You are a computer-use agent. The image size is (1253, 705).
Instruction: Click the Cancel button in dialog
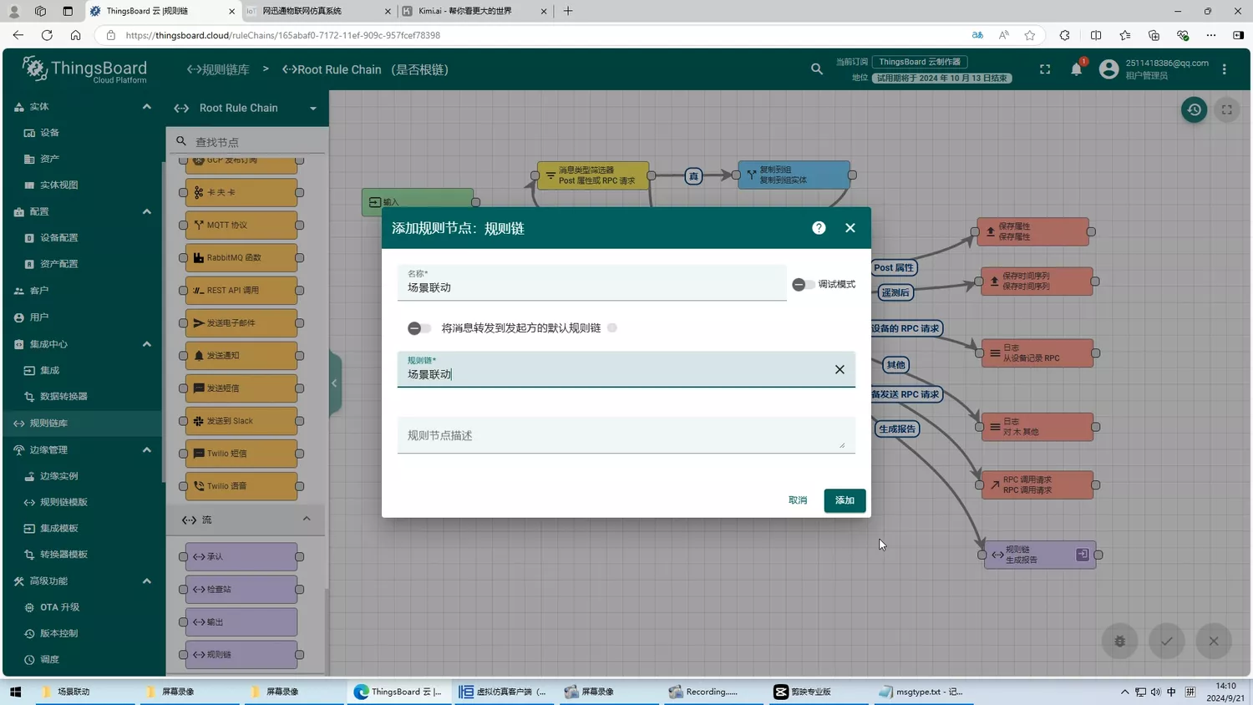point(798,500)
